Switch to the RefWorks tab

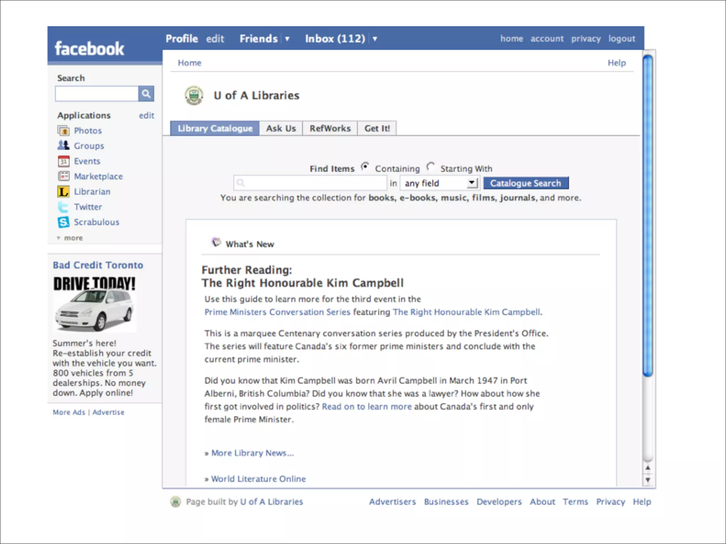330,128
